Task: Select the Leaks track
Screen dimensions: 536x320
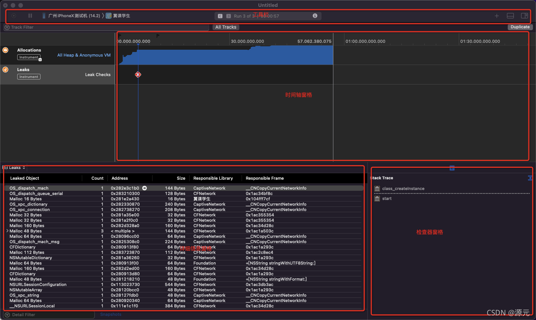Action: (57, 75)
